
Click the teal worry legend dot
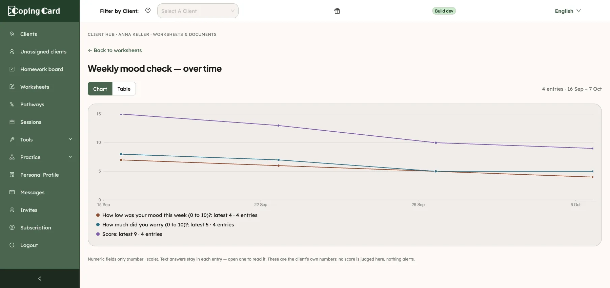pyautogui.click(x=98, y=224)
